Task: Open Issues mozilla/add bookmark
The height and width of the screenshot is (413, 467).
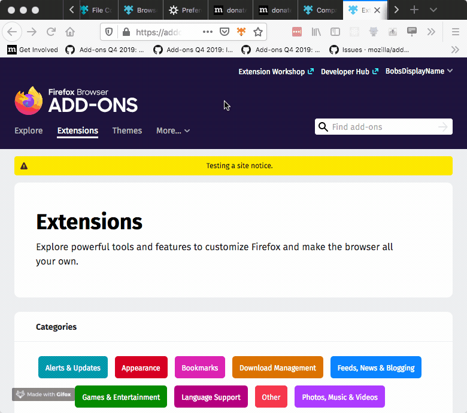Action: (x=369, y=50)
